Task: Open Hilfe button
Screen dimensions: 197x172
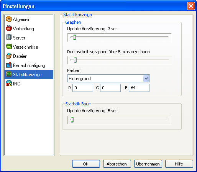Action: 179,164
